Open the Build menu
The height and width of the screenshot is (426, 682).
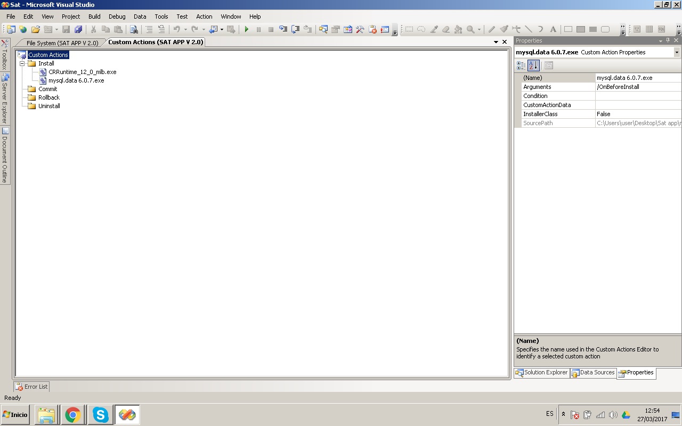[94, 17]
